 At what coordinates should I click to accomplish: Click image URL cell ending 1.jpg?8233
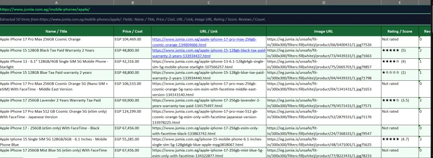(x=323, y=153)
